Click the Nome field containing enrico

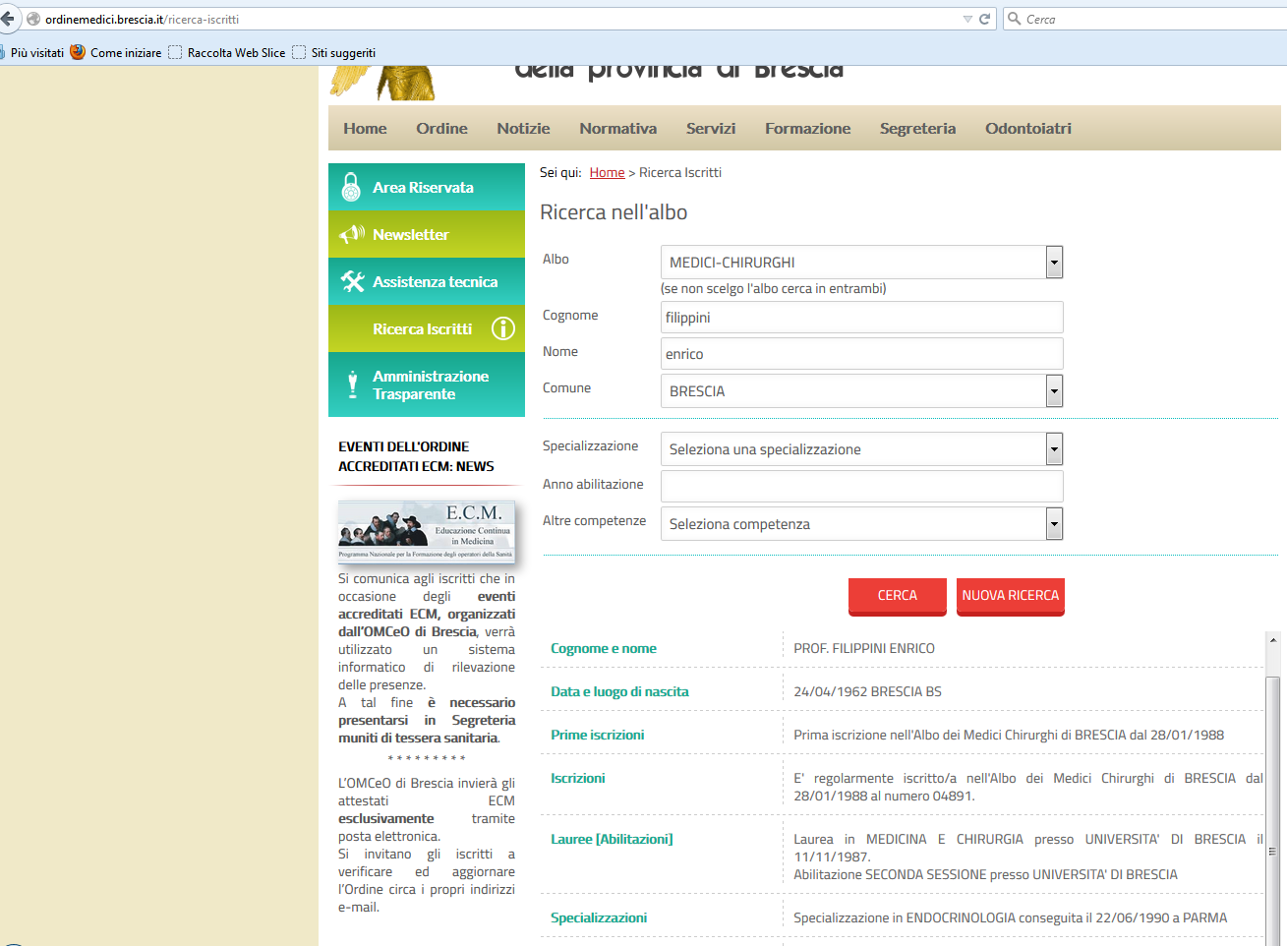click(862, 353)
